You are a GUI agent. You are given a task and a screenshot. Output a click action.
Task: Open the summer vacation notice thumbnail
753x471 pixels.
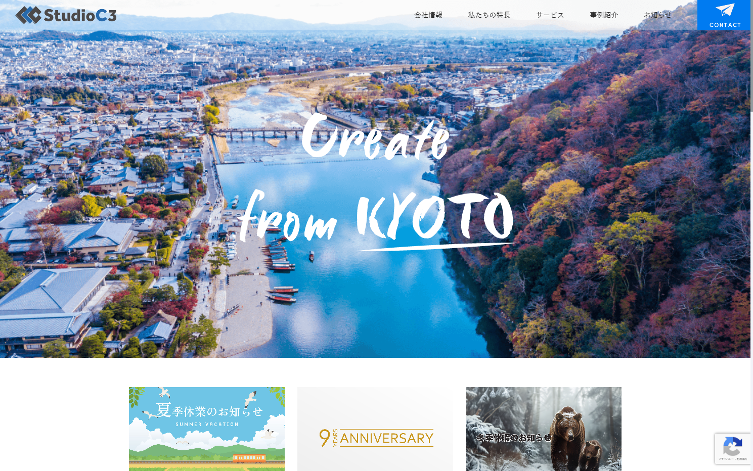[x=207, y=429]
